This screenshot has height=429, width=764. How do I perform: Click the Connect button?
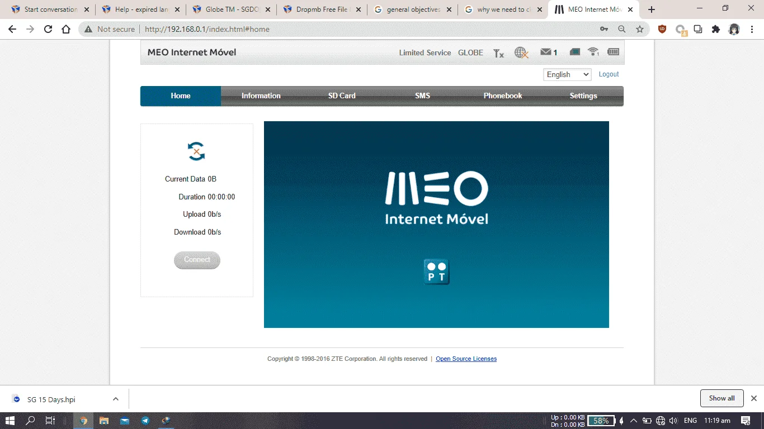click(x=197, y=260)
